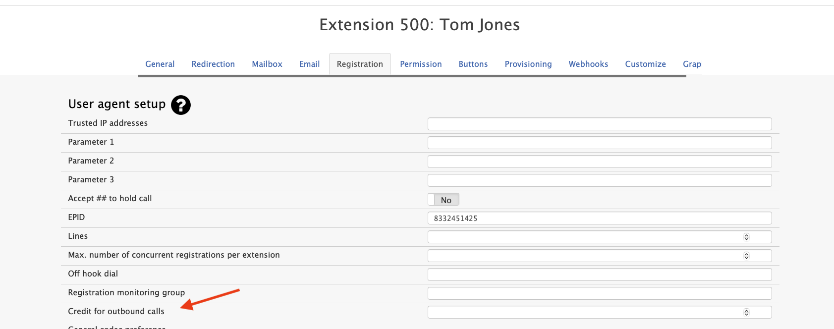Click the Lines label text
This screenshot has height=329, width=834.
pyautogui.click(x=78, y=236)
